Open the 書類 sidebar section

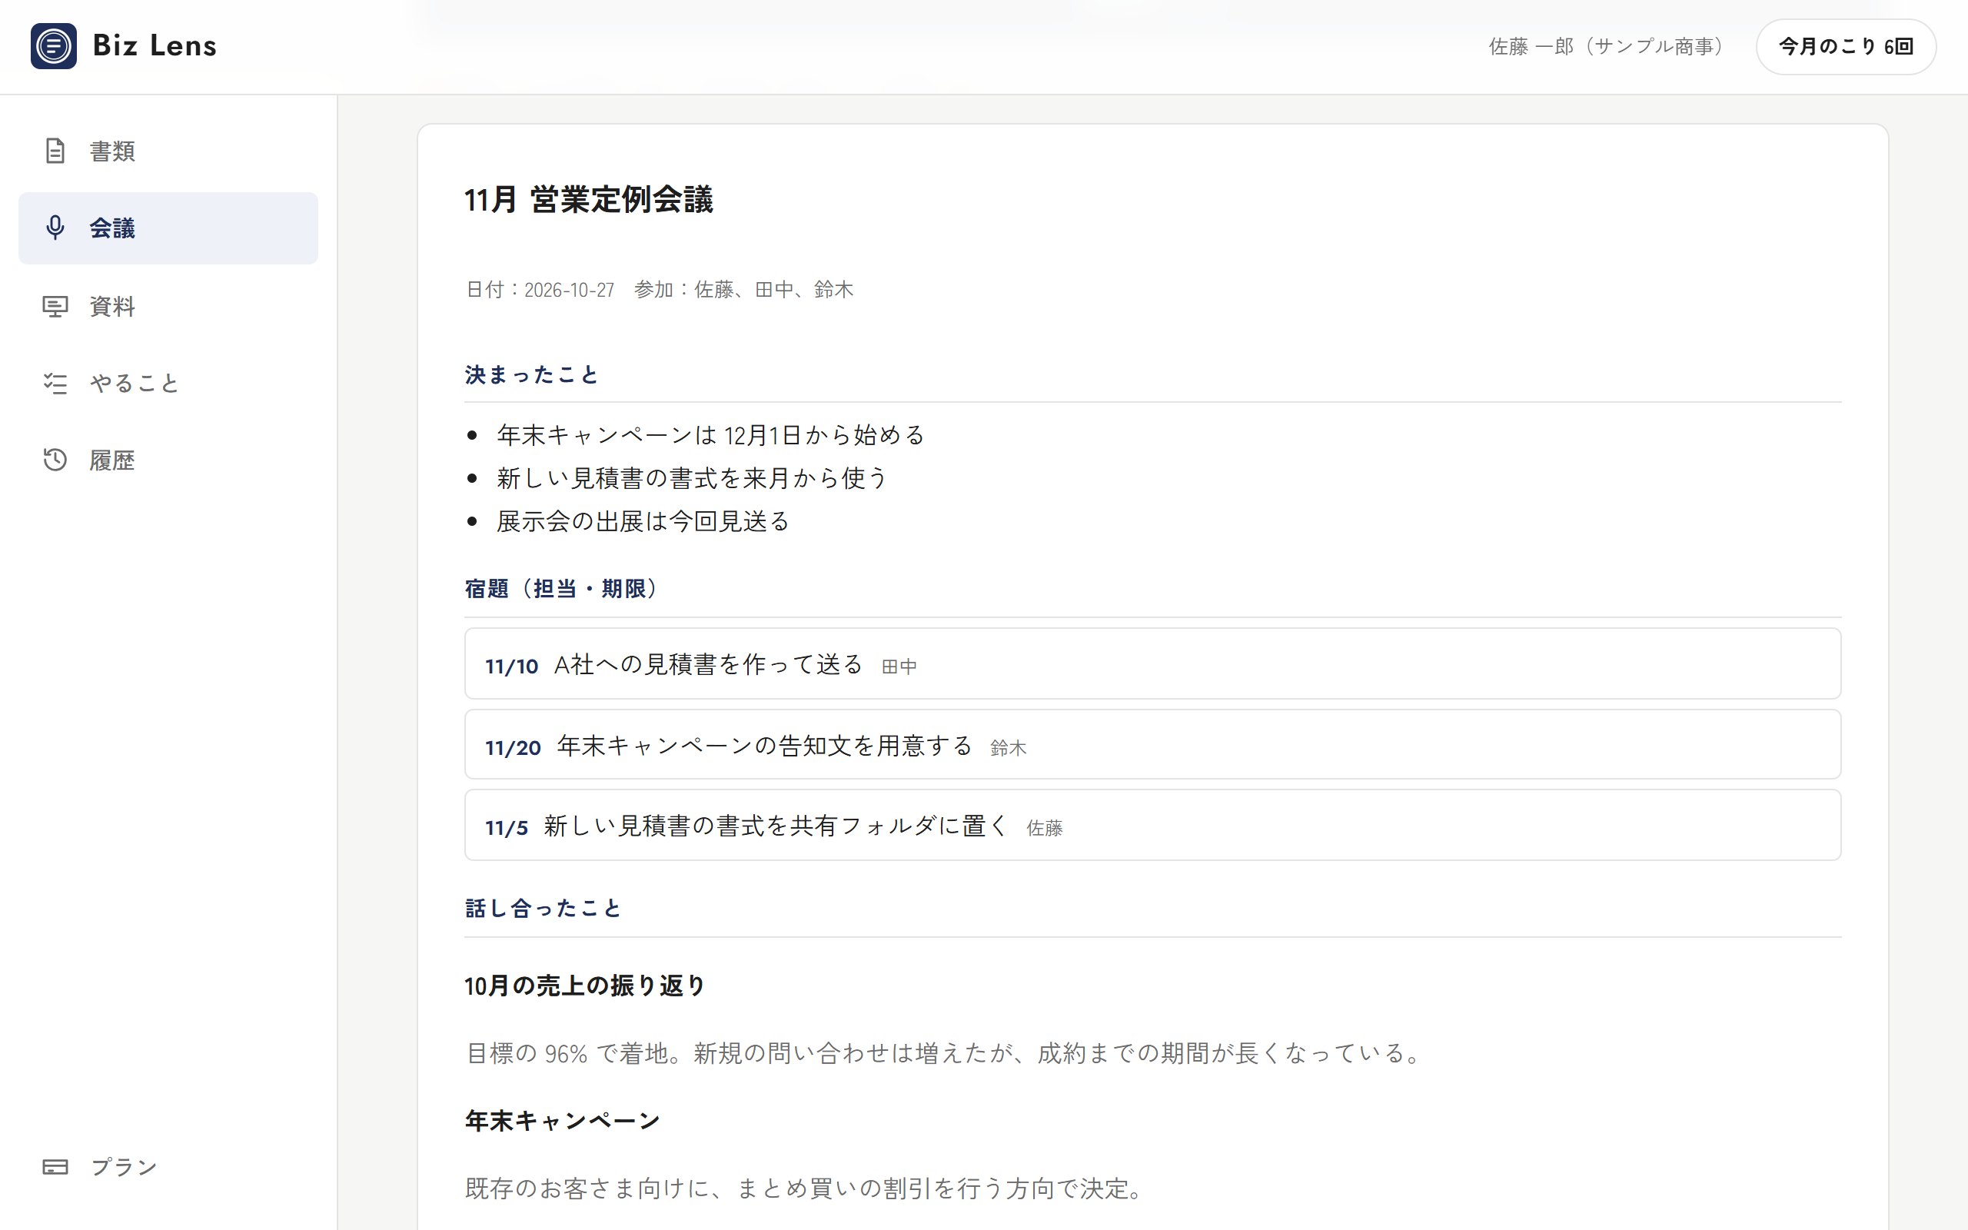[168, 151]
